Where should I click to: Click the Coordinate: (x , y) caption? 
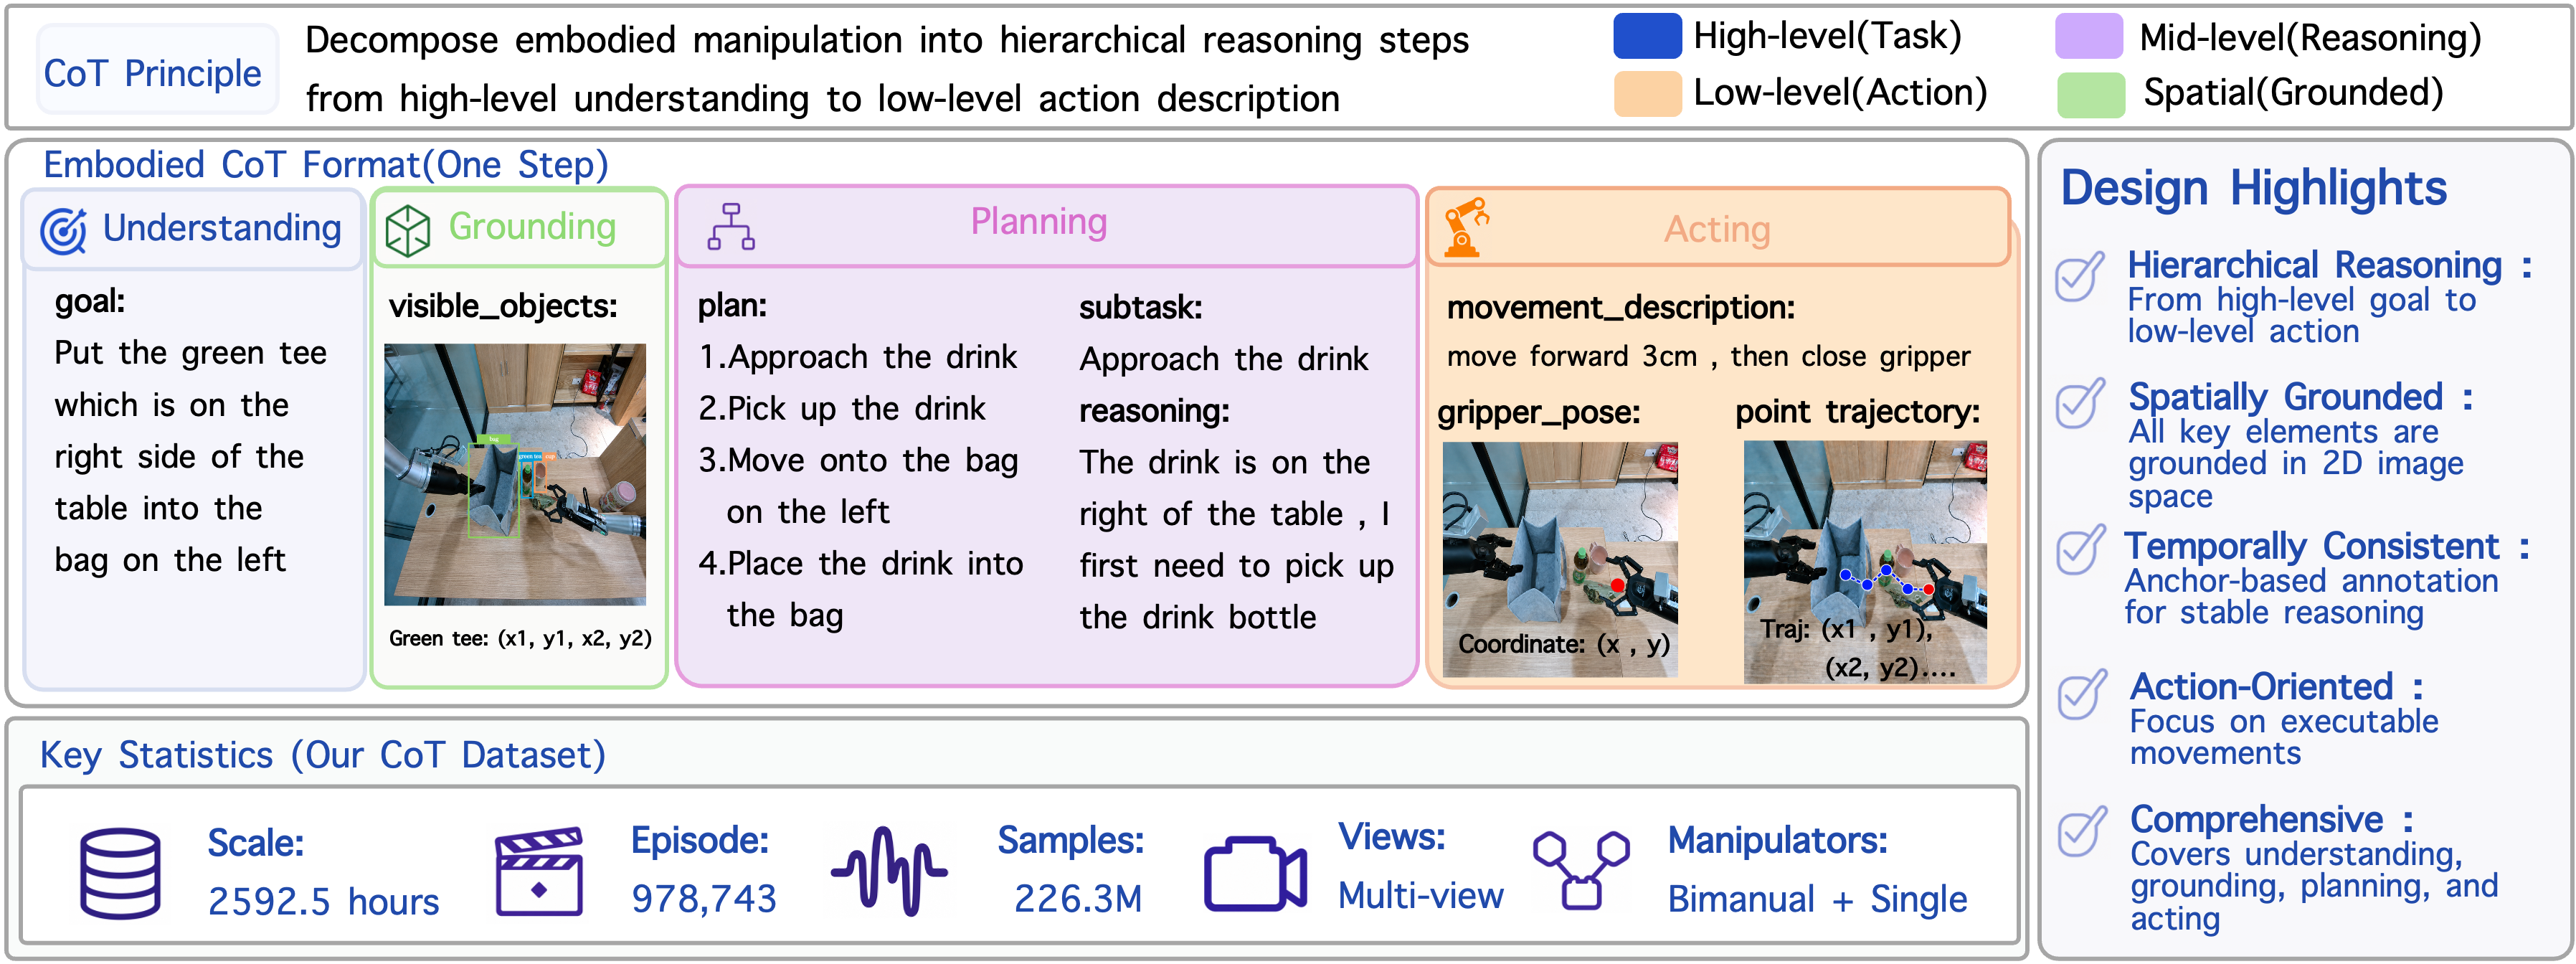pyautogui.click(x=1564, y=644)
